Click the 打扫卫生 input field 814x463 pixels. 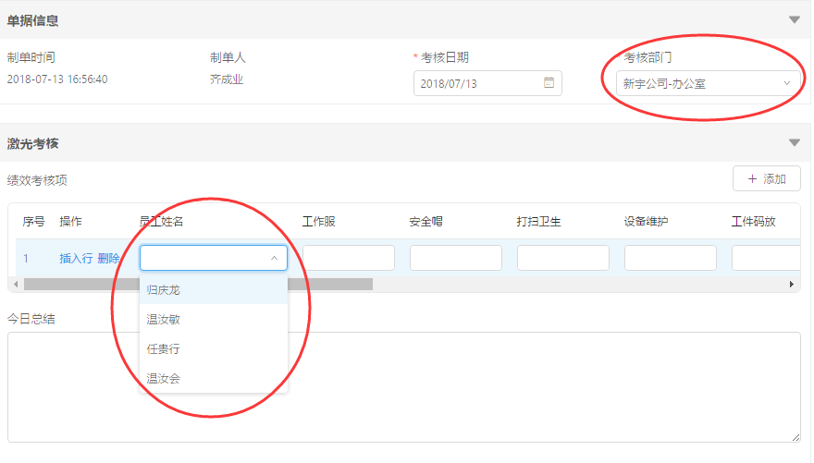[562, 258]
